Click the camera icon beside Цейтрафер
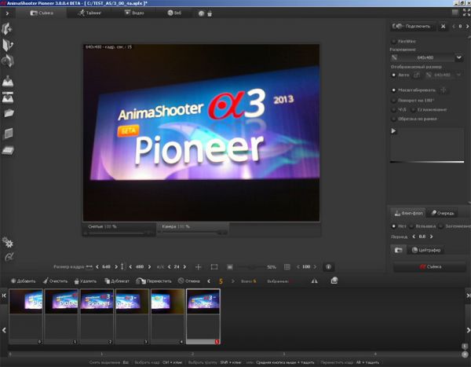Image resolution: width=471 pixels, height=367 pixels. pos(398,249)
